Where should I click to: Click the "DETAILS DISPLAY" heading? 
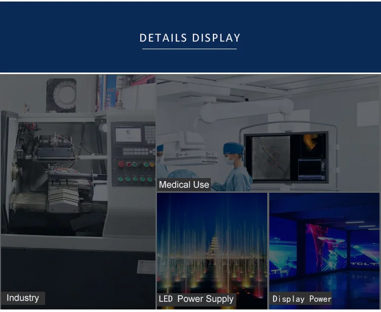[190, 38]
